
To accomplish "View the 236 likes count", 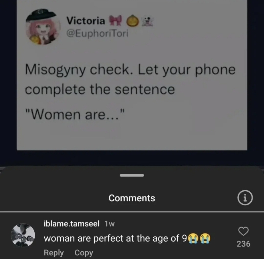I will [x=243, y=244].
